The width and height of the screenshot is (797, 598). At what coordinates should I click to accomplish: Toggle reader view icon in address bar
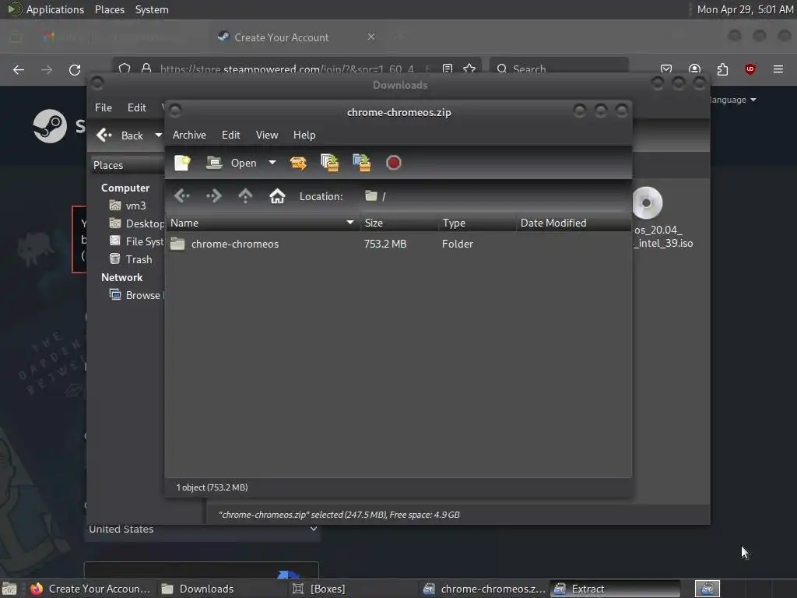pyautogui.click(x=448, y=69)
